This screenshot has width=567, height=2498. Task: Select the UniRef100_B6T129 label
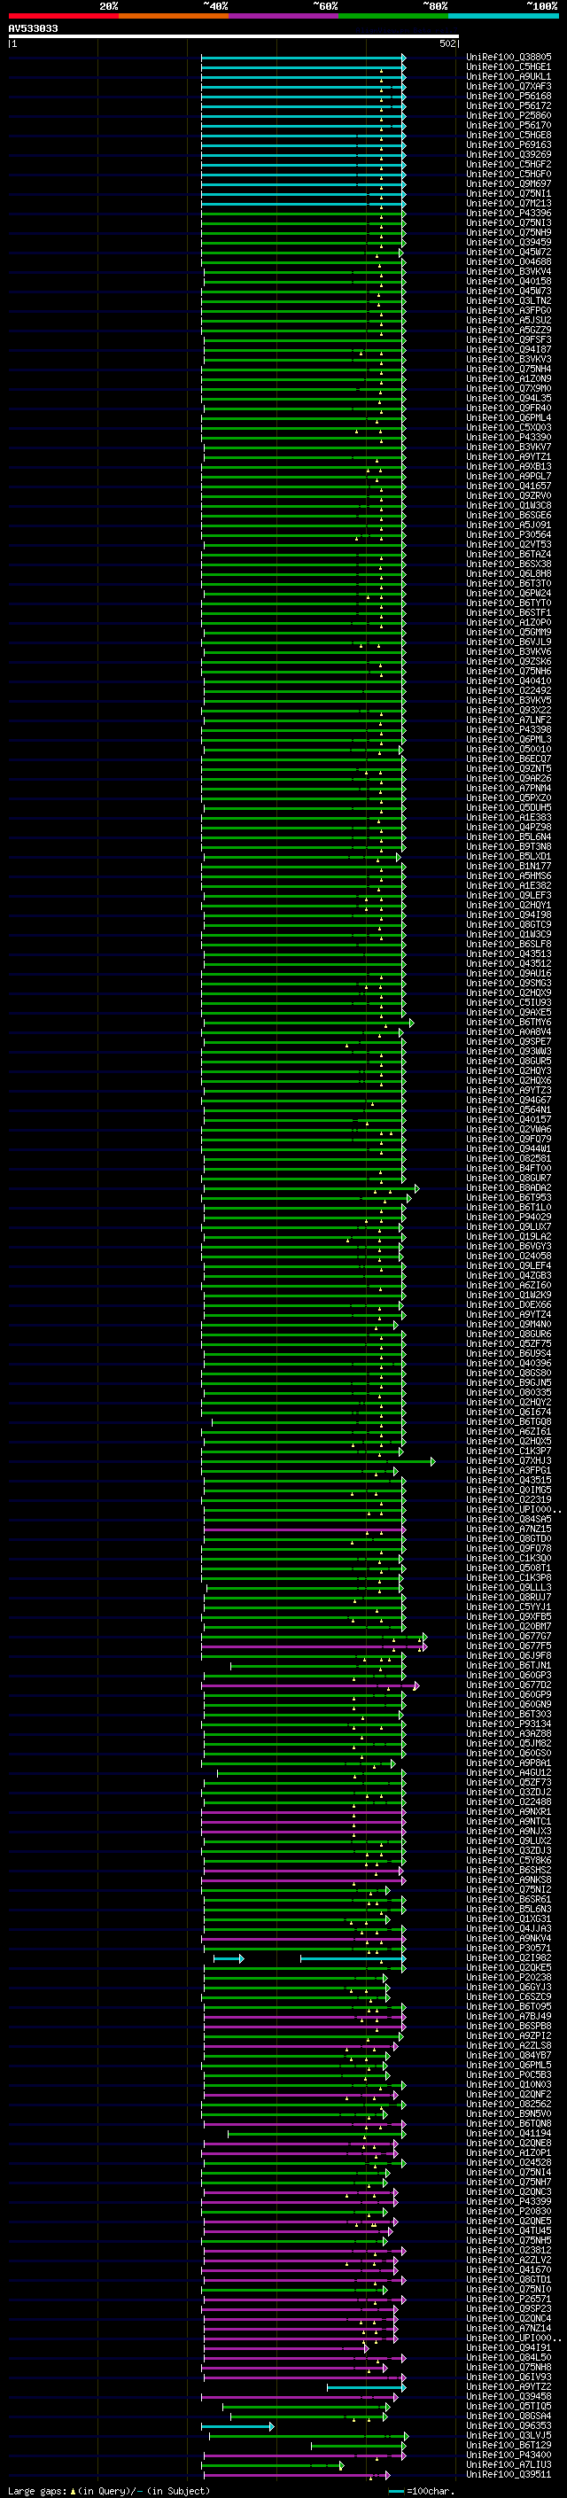tap(509, 2445)
